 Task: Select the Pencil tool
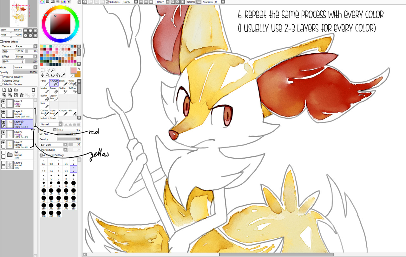coord(44,83)
